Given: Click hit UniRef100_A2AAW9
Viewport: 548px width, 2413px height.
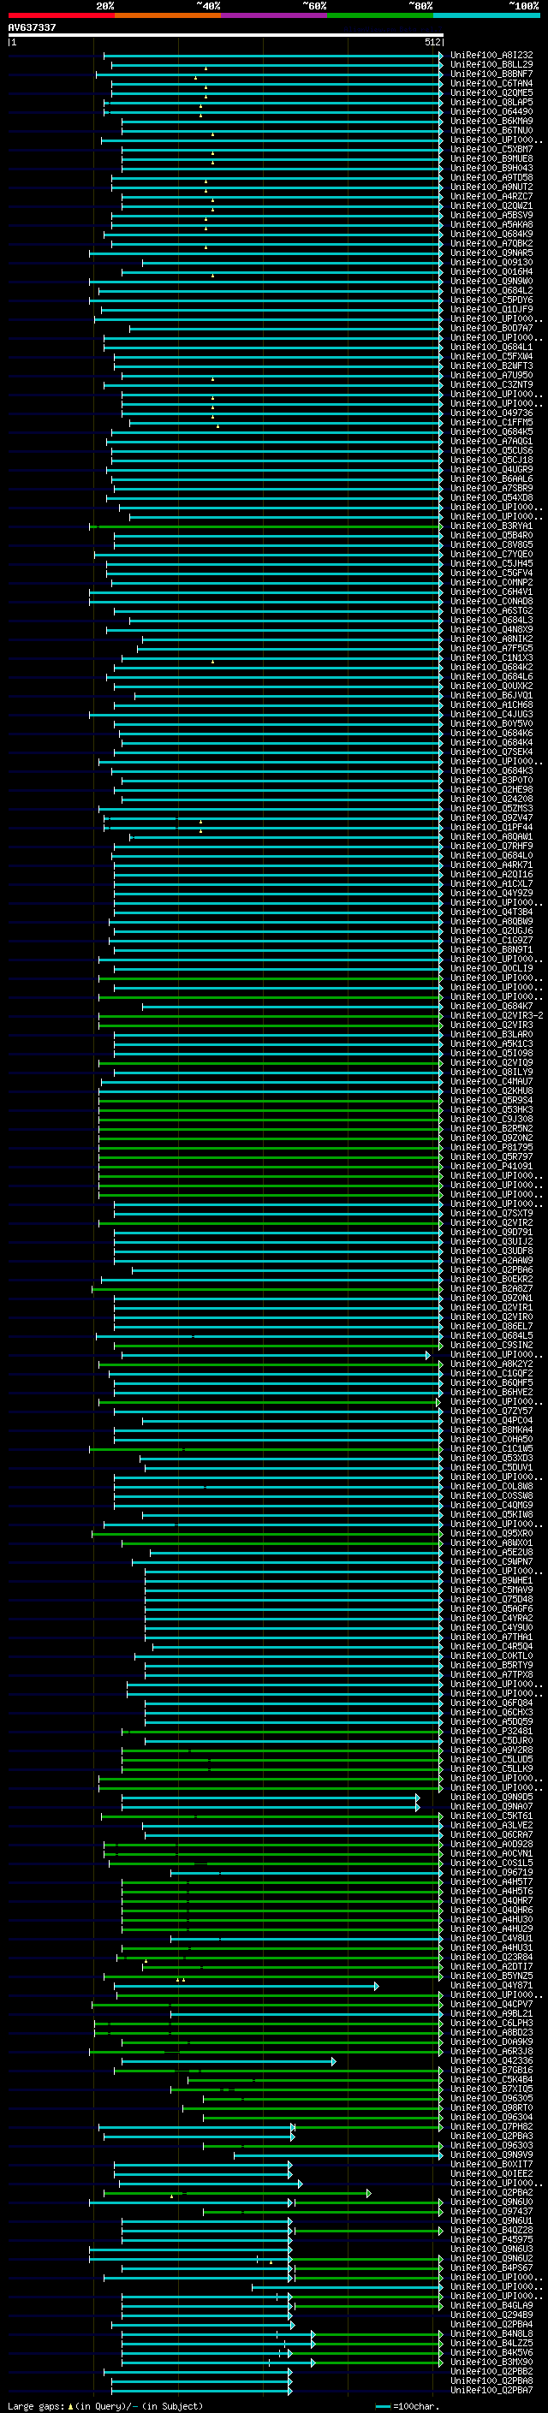Looking at the screenshot, I should tap(491, 1260).
